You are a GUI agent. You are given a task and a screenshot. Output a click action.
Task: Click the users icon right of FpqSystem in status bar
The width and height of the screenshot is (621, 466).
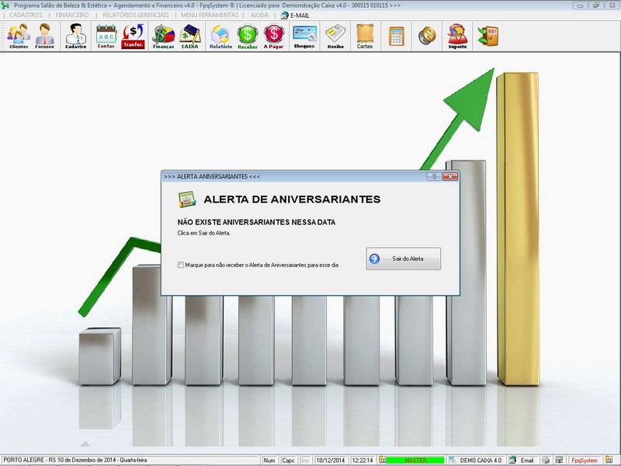[609, 460]
